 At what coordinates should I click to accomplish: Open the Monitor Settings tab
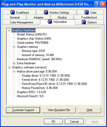[56, 12]
